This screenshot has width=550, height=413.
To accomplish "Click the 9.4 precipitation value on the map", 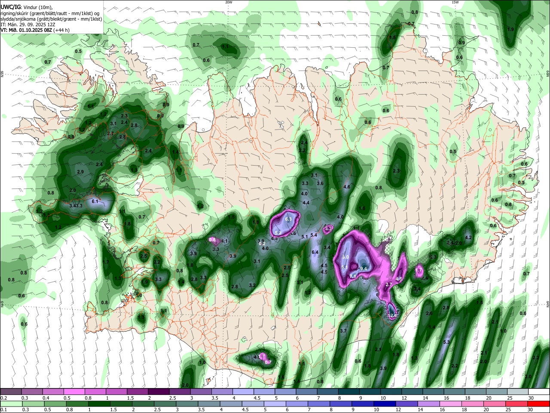I will (x=364, y=268).
